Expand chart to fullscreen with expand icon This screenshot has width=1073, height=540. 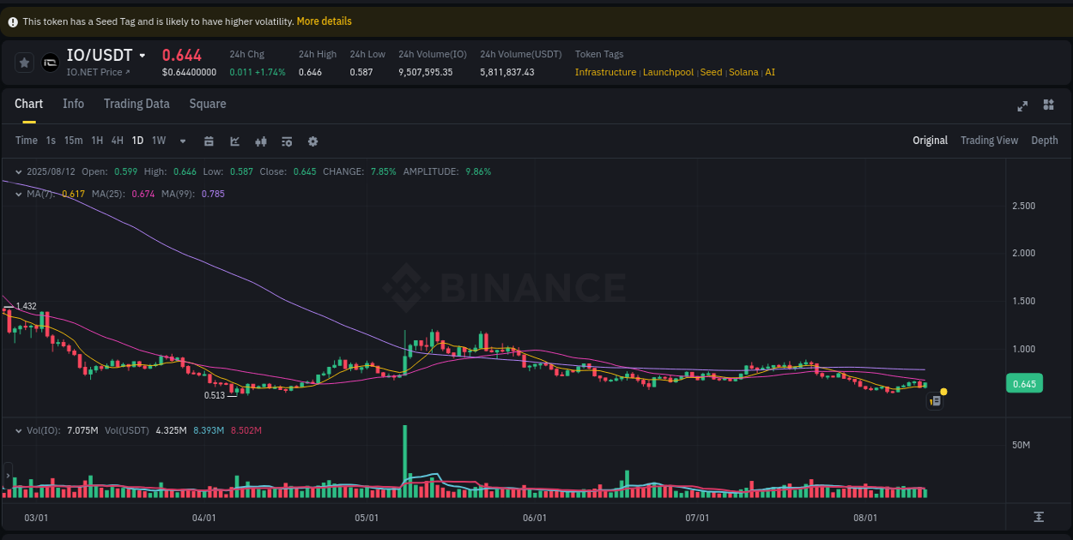pos(1021,105)
